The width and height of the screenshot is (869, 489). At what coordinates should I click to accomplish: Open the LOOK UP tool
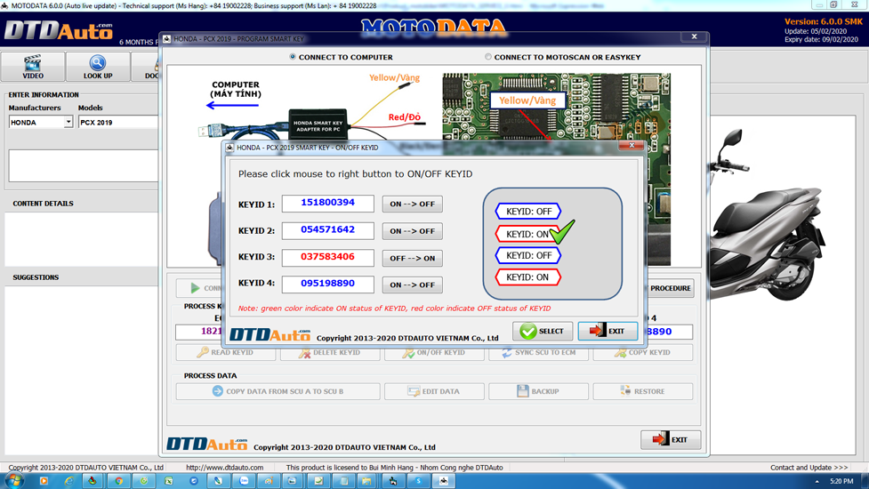click(x=98, y=67)
